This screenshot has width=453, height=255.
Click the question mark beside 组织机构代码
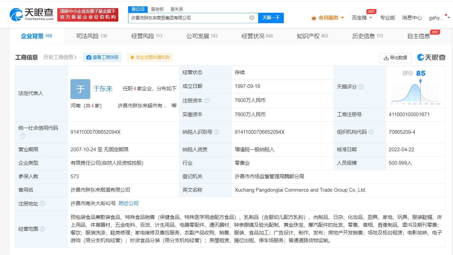371,132
